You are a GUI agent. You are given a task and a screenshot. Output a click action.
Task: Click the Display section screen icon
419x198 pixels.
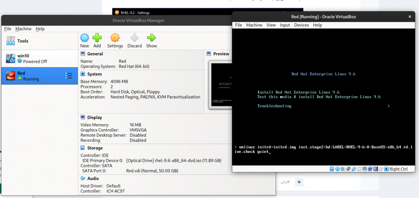(83, 118)
